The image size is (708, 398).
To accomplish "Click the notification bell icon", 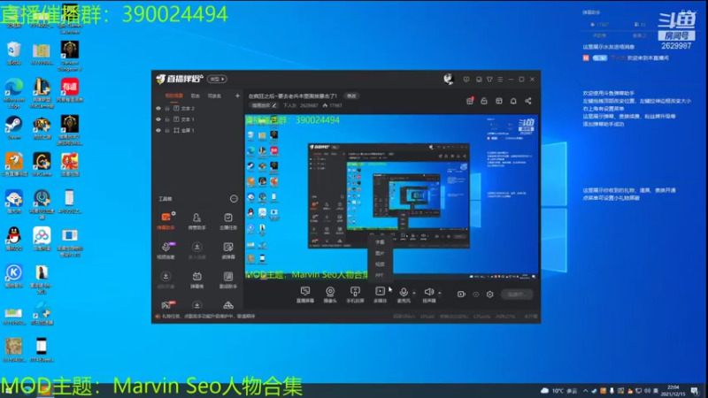I will click(513, 101).
